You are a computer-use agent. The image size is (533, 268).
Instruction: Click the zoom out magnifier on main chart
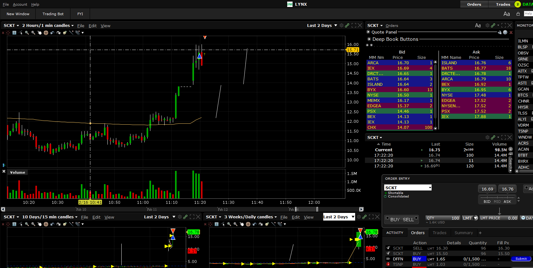(x=33, y=33)
